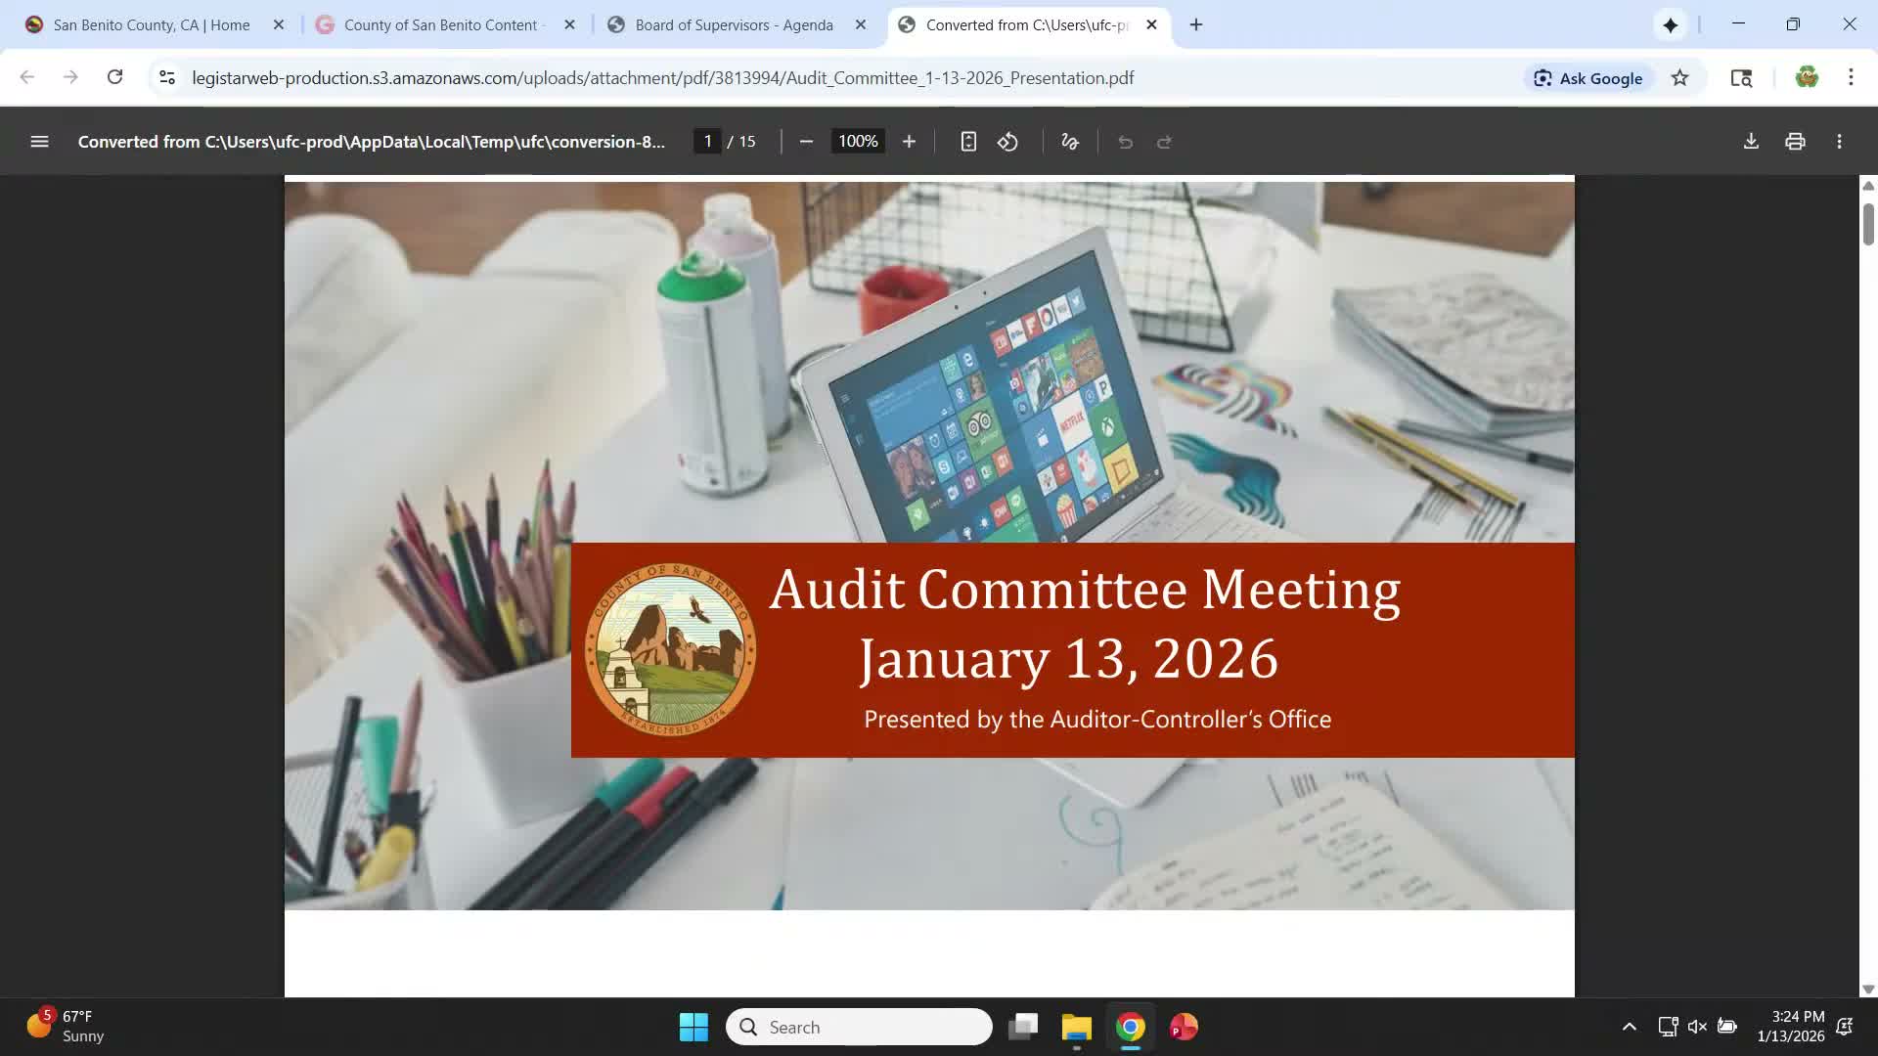Screen dimensions: 1878x1056
Task: Bookmark this page with star icon
Action: [1679, 78]
